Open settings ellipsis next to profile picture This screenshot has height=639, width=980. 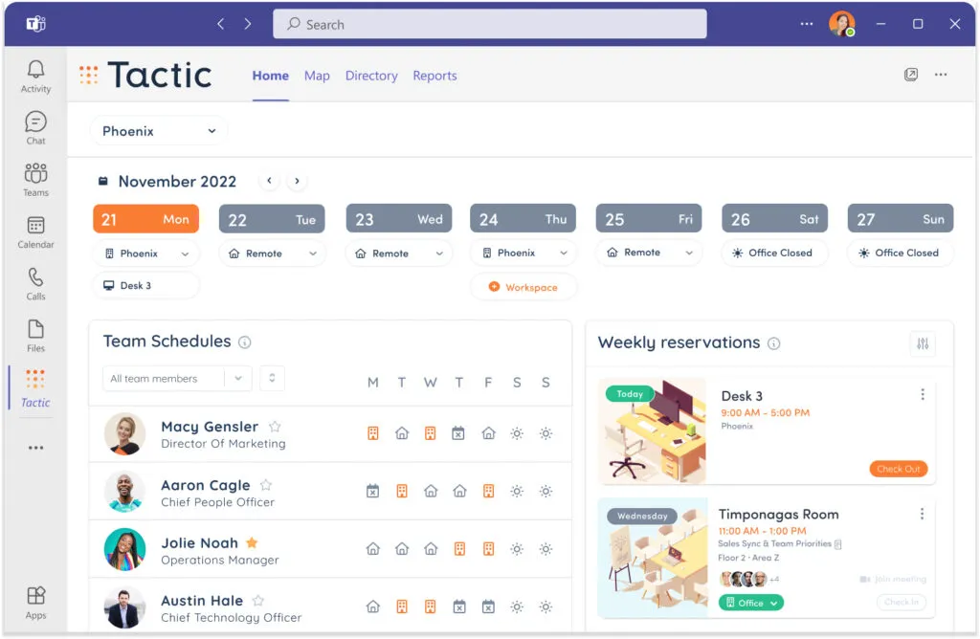[806, 24]
